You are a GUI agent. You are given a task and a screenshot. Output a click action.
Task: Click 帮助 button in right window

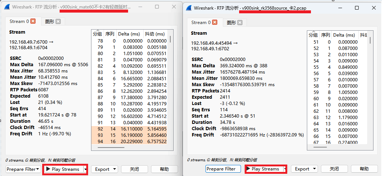click(364, 169)
